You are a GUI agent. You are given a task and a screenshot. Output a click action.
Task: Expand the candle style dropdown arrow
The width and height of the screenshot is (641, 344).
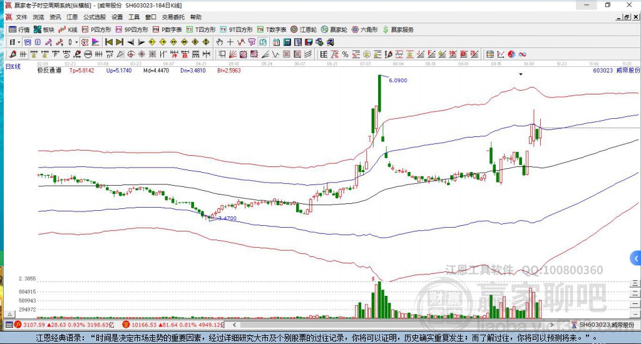pos(76,42)
